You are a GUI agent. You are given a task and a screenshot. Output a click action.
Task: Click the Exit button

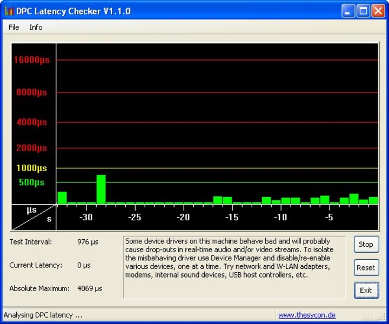366,291
